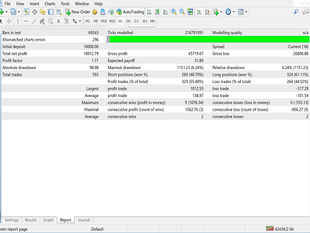Click the New Order button
Viewport: 310px width, 233px height.
click(77, 12)
